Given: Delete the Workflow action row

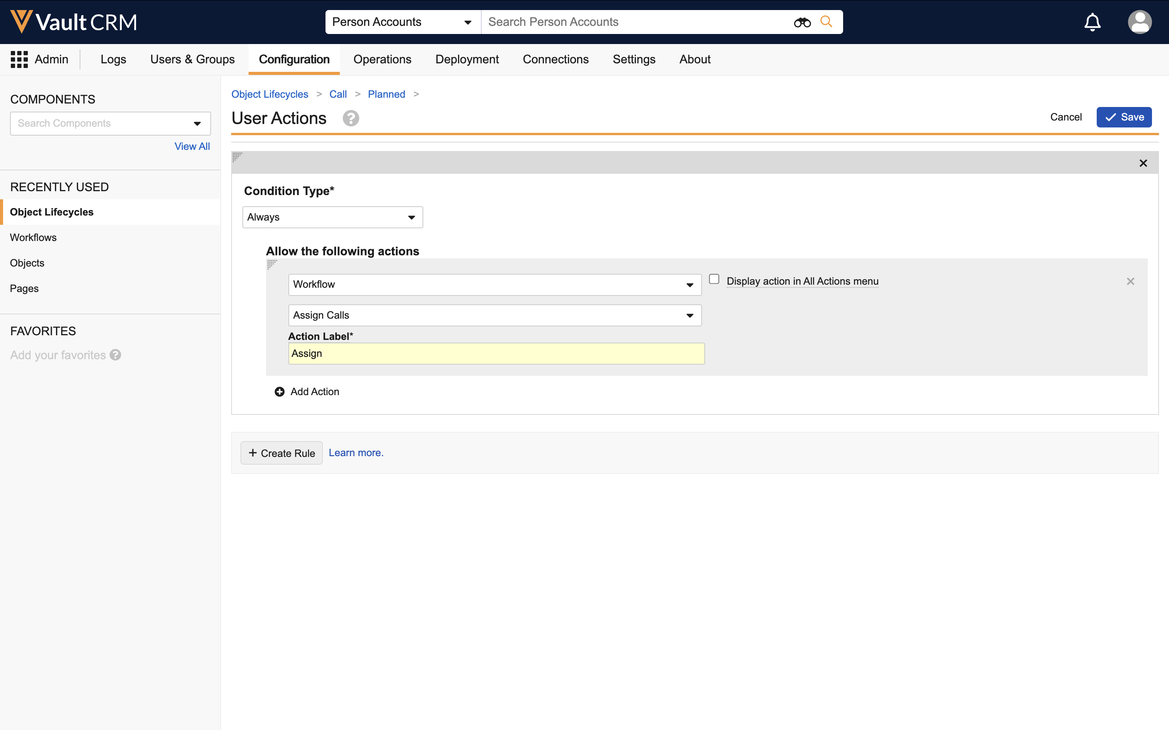Looking at the screenshot, I should pyautogui.click(x=1130, y=282).
